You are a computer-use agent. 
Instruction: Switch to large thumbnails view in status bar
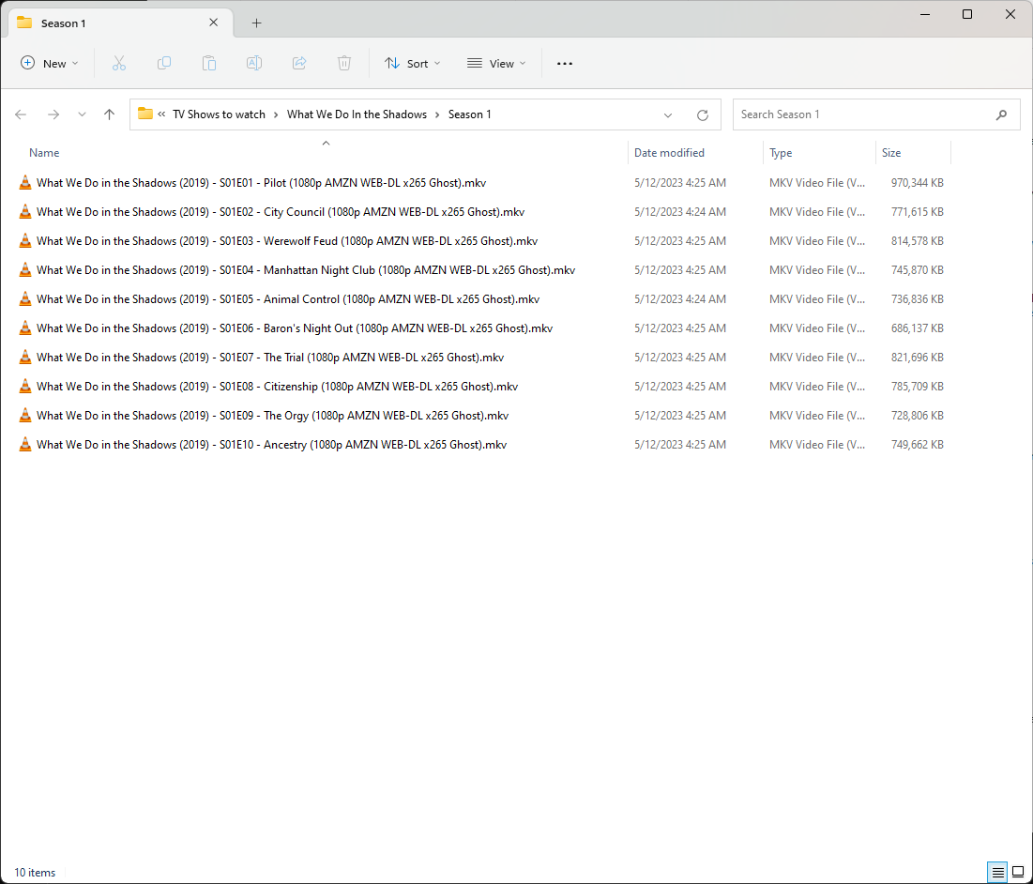pyautogui.click(x=1018, y=872)
